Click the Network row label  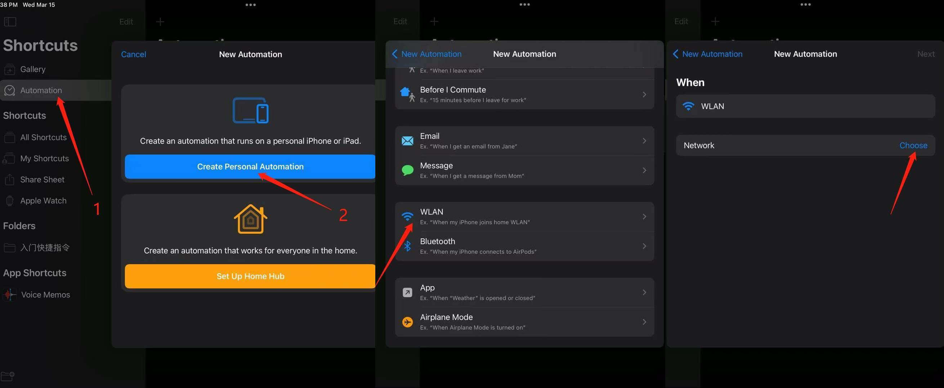coord(699,145)
